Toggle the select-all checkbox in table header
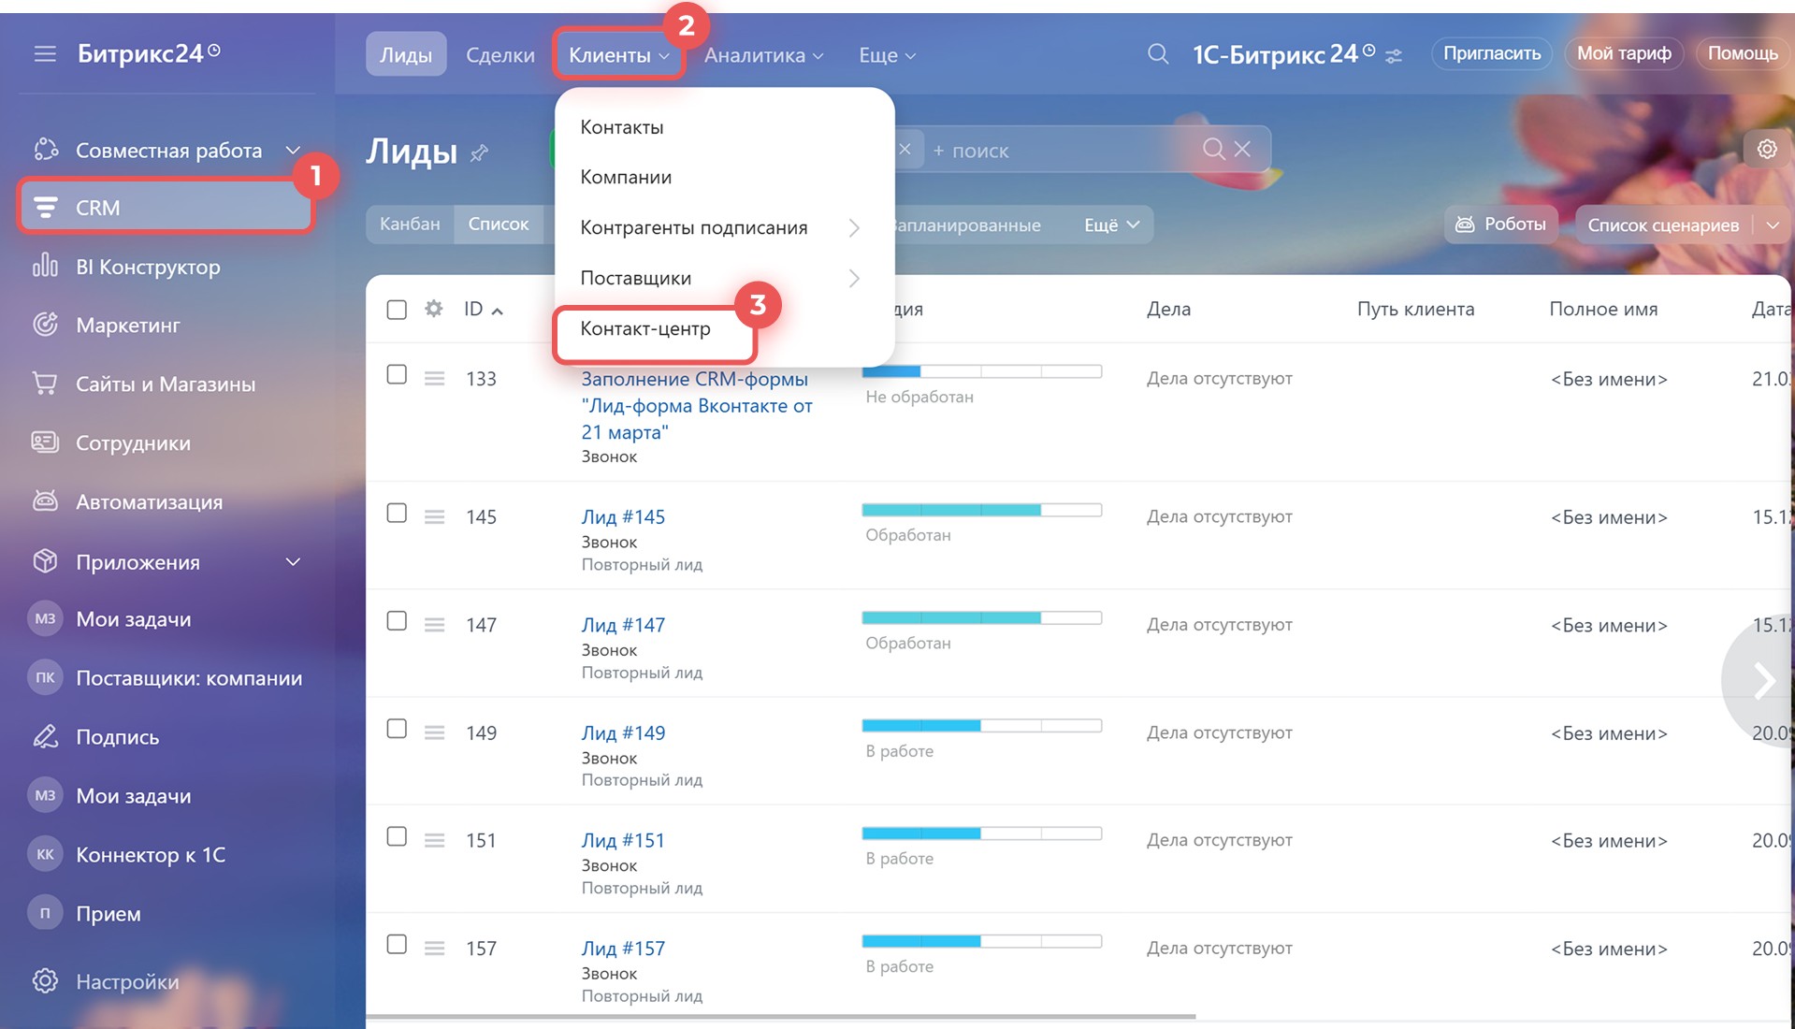This screenshot has width=1795, height=1029. coord(397,309)
